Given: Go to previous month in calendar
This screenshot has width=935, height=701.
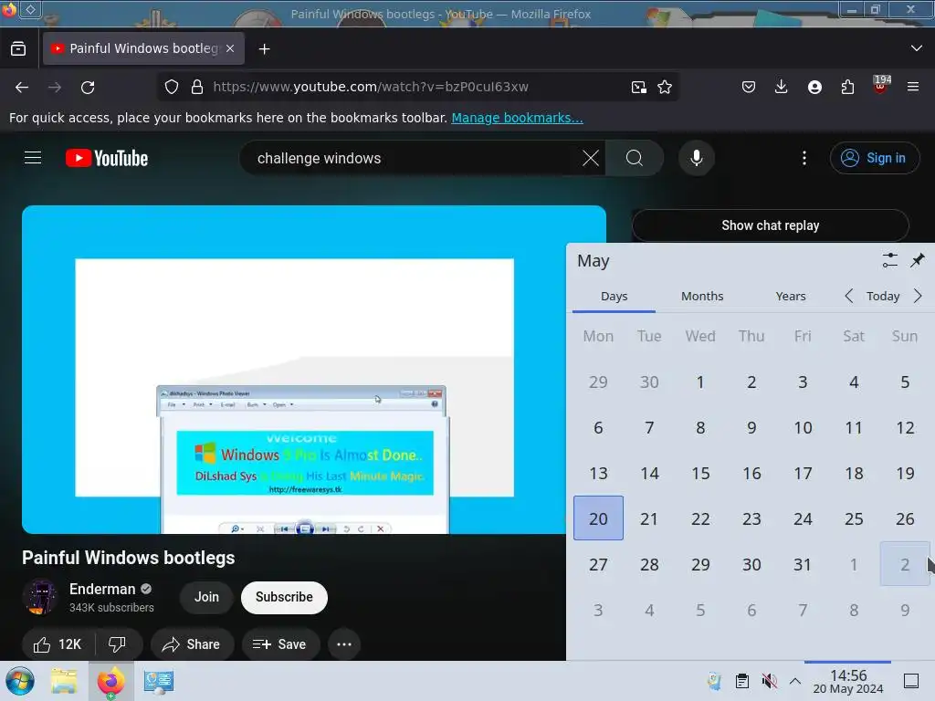Looking at the screenshot, I should pyautogui.click(x=849, y=297).
